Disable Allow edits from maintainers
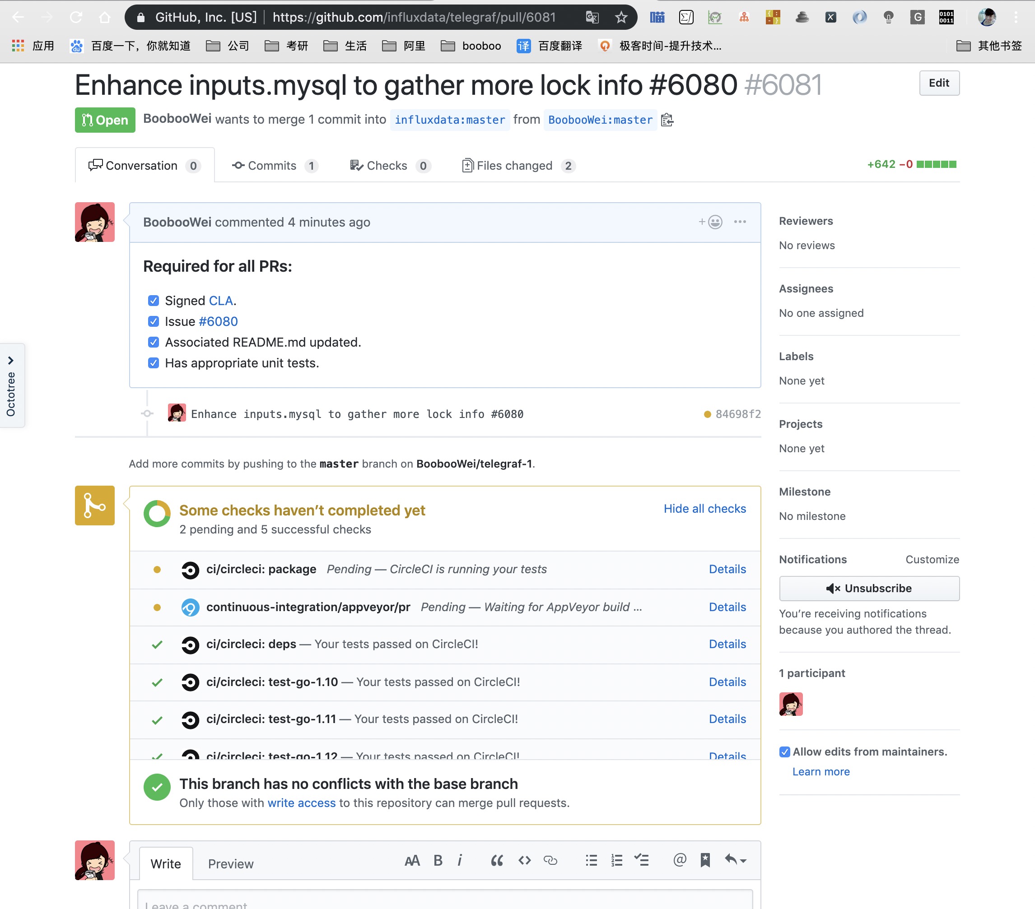The width and height of the screenshot is (1035, 909). point(784,751)
